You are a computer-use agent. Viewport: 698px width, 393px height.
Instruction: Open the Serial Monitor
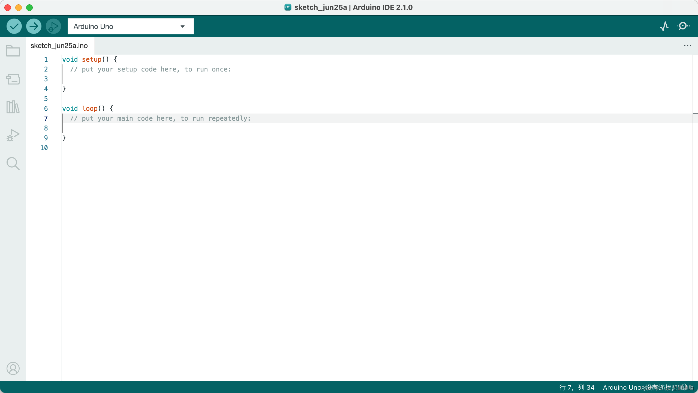pyautogui.click(x=683, y=26)
